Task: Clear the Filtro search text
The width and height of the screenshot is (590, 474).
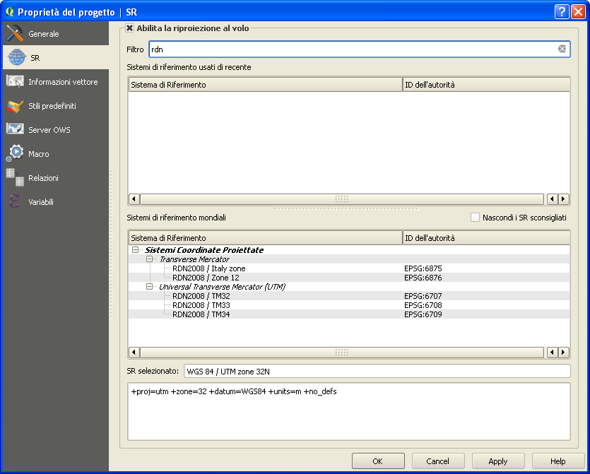Action: coord(562,49)
